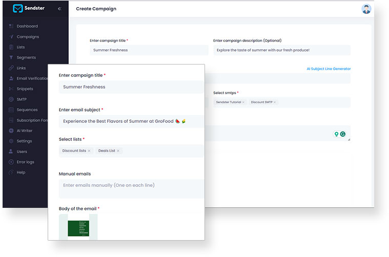Image resolution: width=389 pixels, height=257 pixels.
Task: Open user profile avatar
Action: pyautogui.click(x=366, y=9)
